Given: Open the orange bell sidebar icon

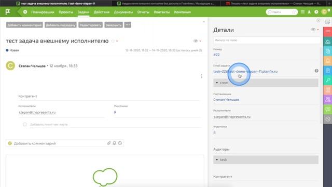Looking at the screenshot, I should 327,61.
